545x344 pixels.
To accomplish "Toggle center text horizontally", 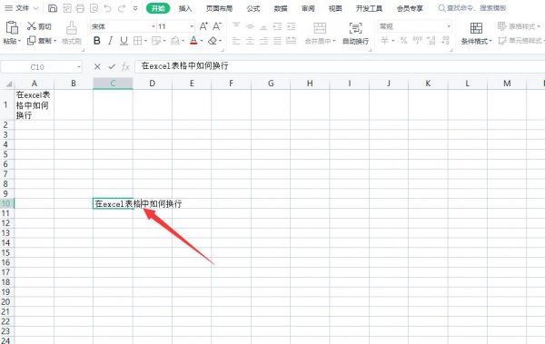I will click(250, 41).
